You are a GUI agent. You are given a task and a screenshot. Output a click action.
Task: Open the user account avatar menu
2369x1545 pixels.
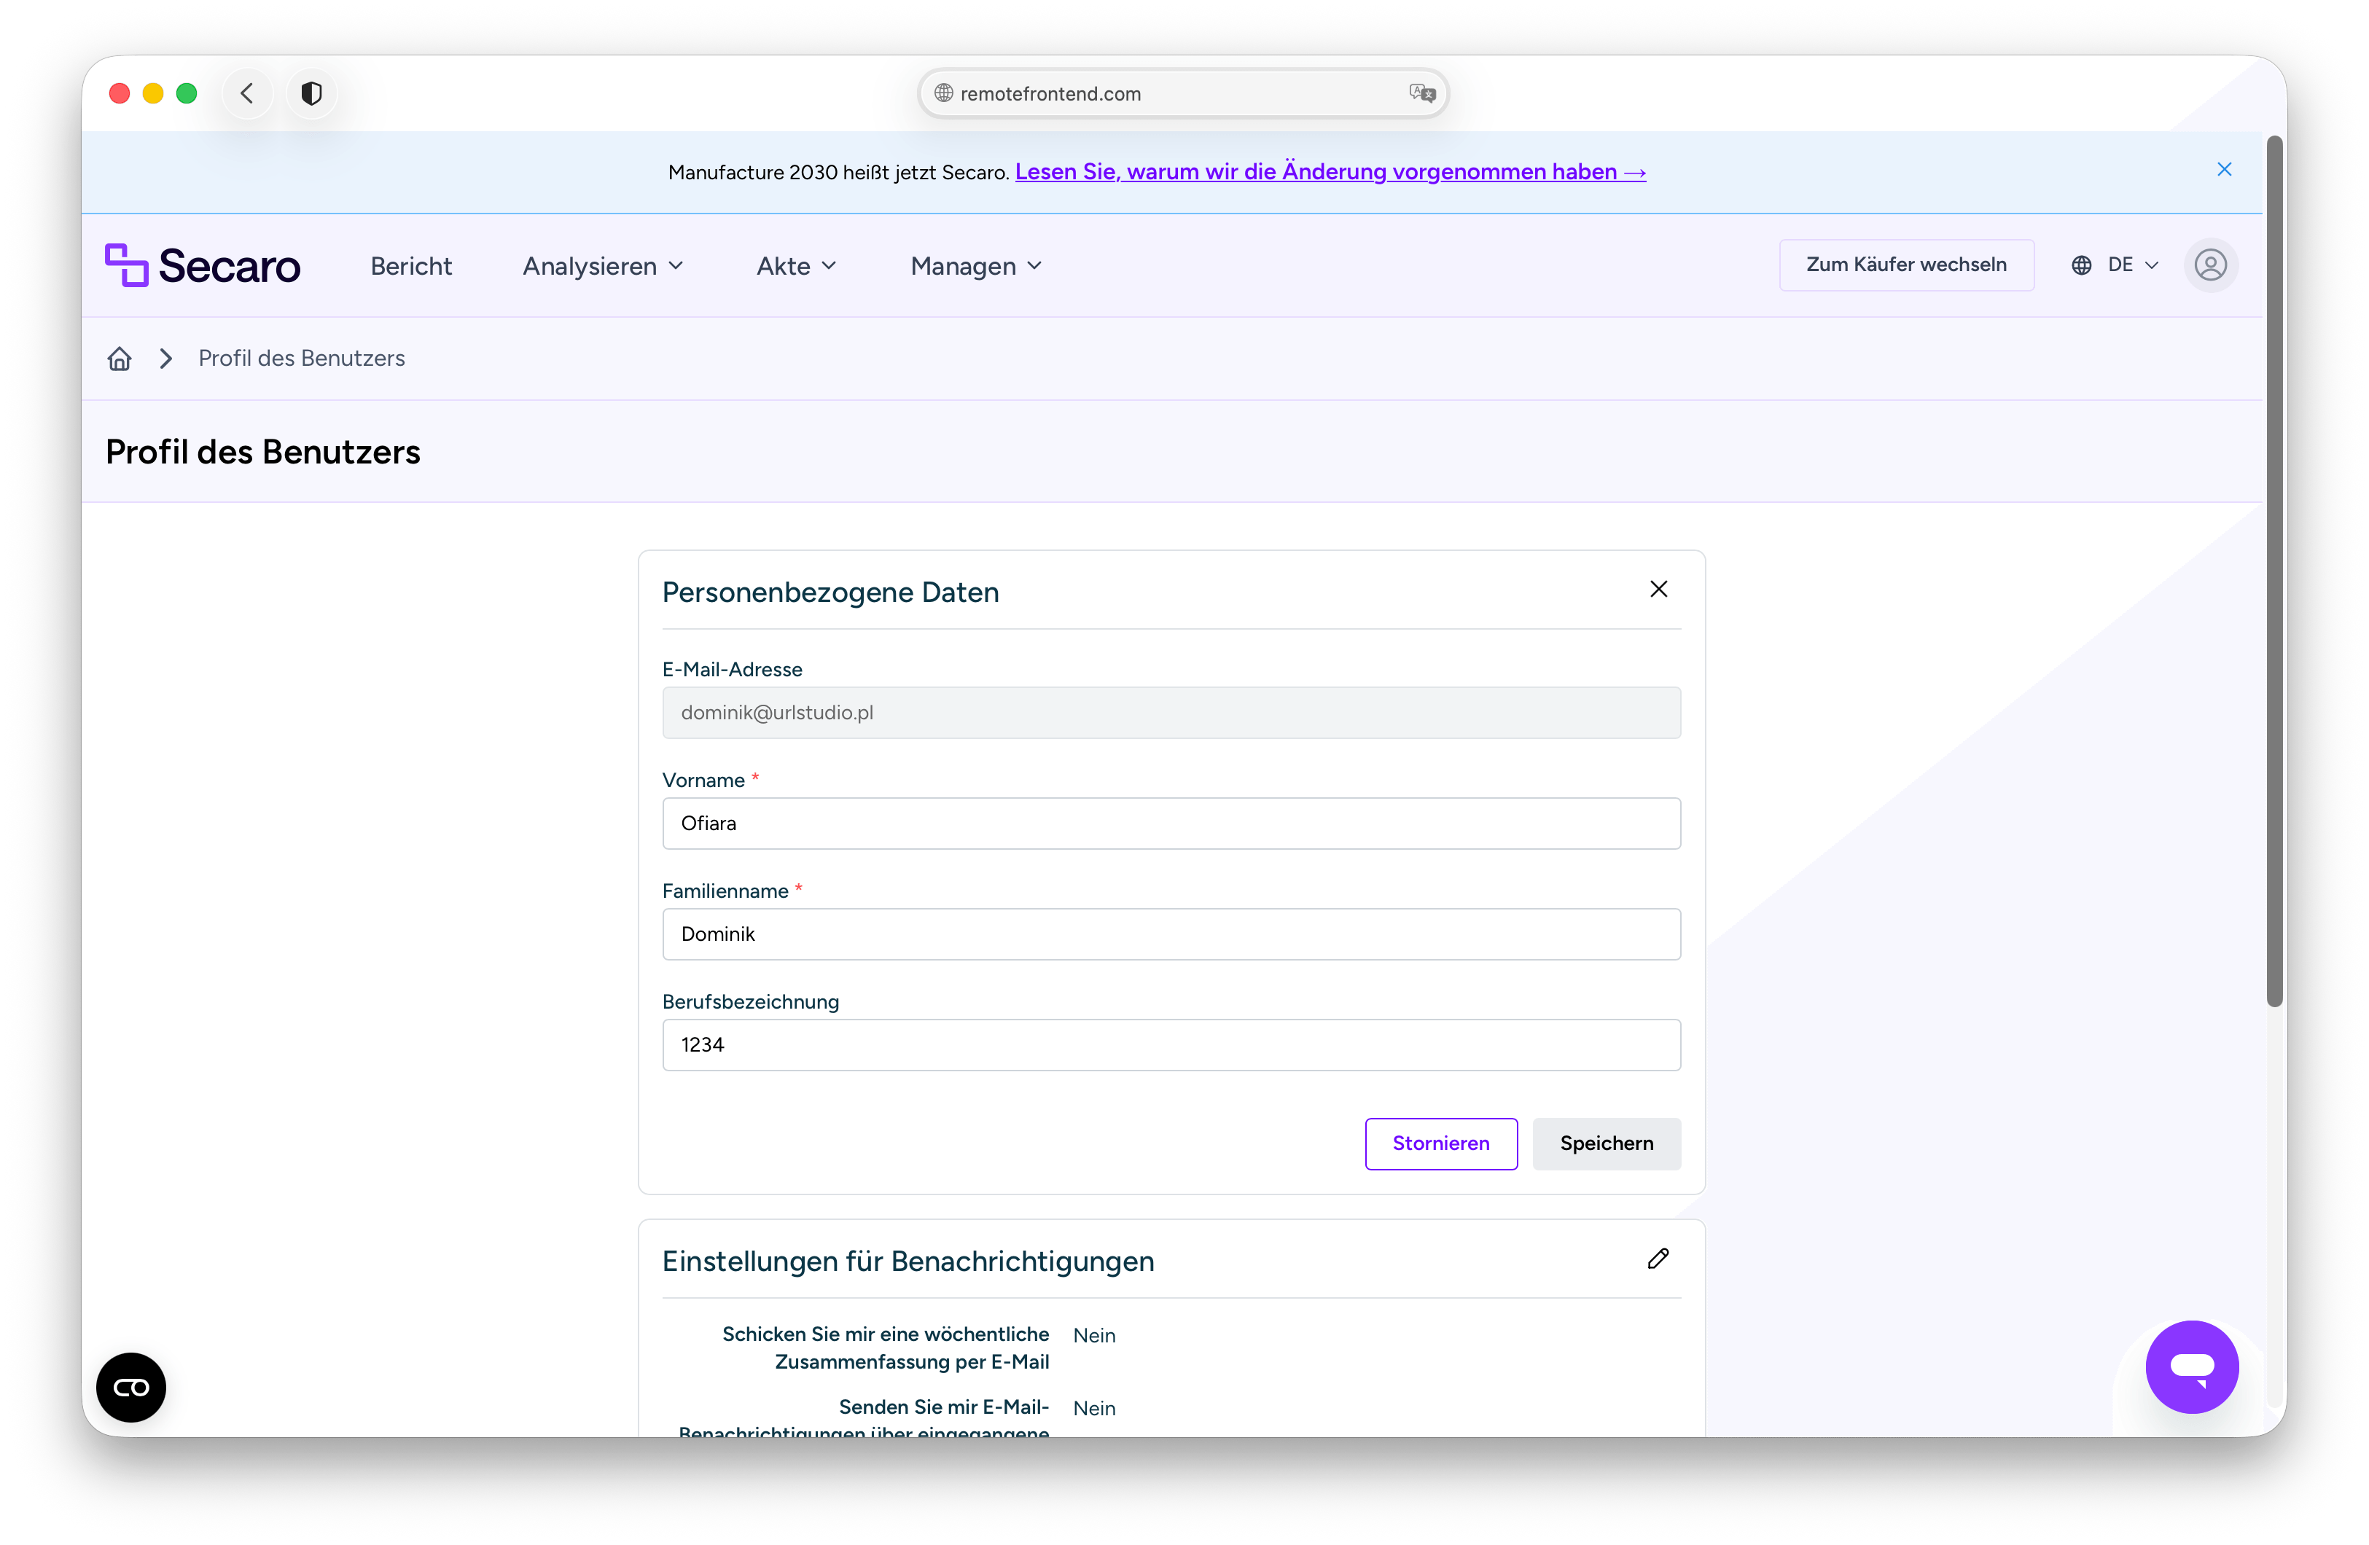click(2211, 266)
